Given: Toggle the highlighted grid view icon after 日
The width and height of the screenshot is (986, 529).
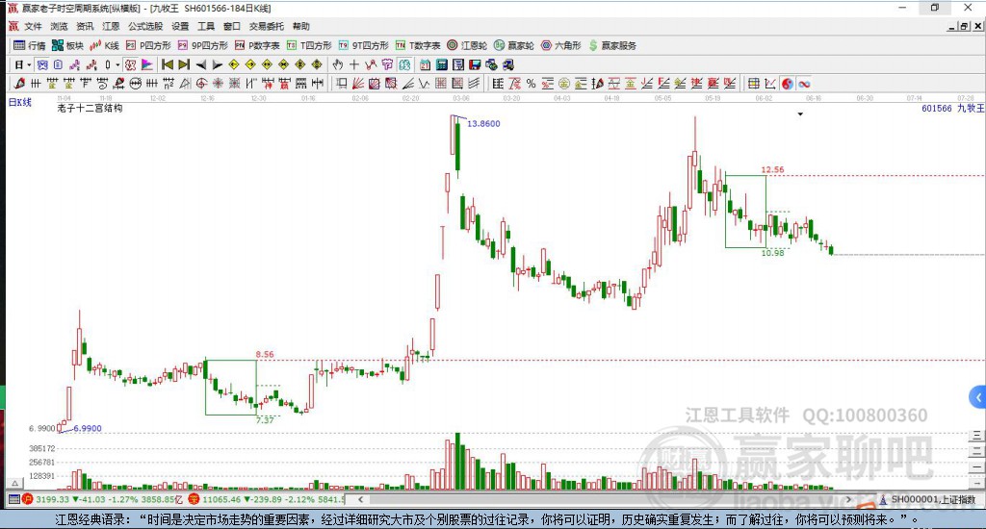Looking at the screenshot, I should pyautogui.click(x=42, y=64).
